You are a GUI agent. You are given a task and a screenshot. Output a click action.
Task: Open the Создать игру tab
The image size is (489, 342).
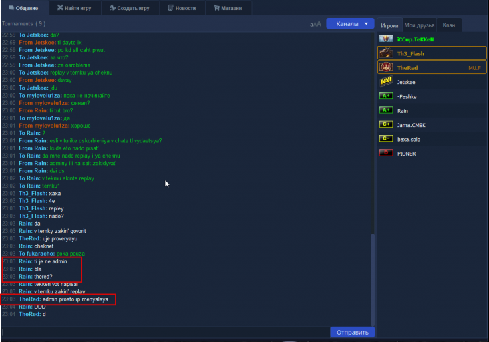[130, 8]
